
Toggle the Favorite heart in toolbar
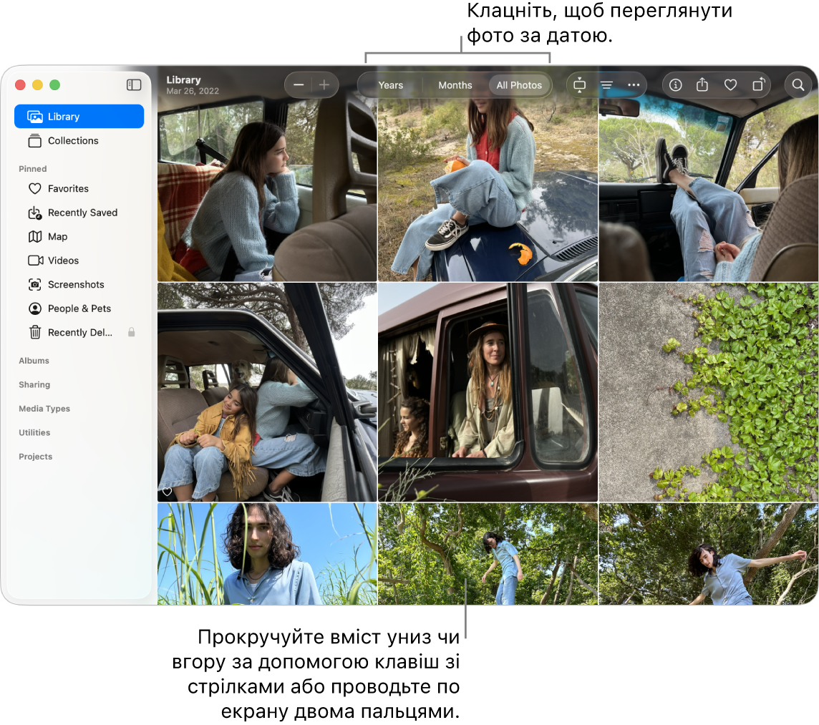[x=730, y=85]
